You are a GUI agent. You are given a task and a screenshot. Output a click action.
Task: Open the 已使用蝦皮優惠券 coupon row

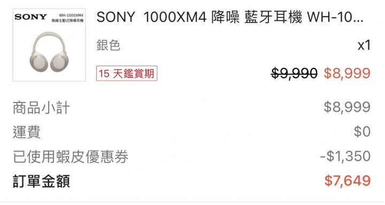191,156
